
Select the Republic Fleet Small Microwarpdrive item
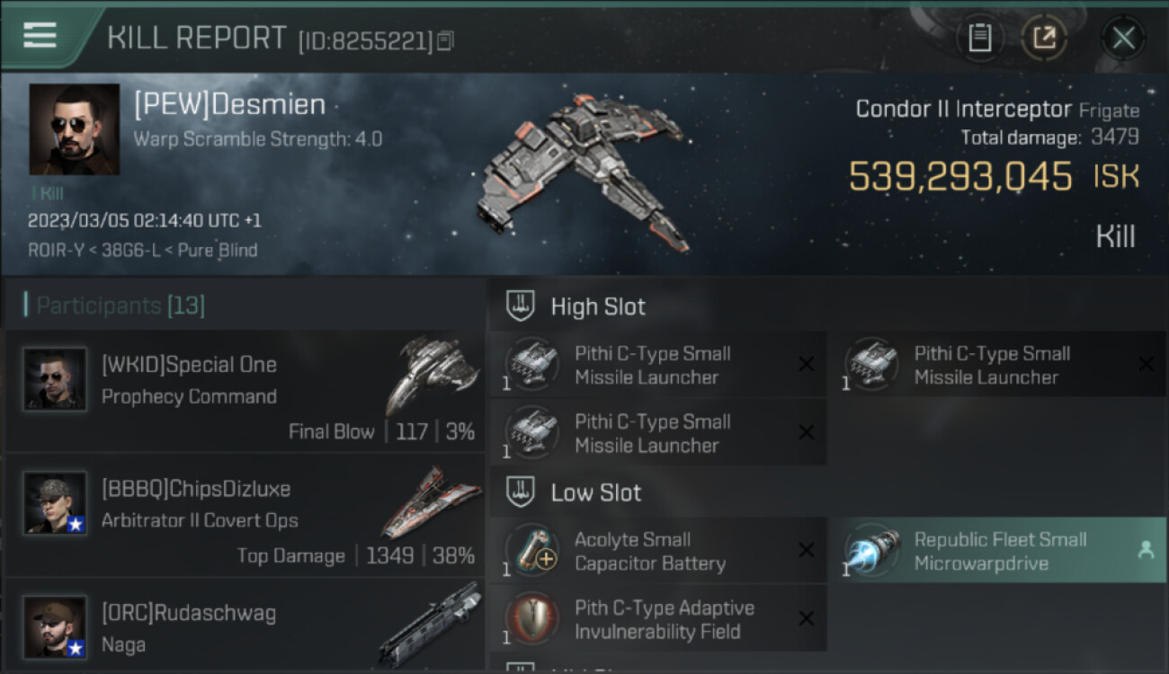tap(997, 551)
